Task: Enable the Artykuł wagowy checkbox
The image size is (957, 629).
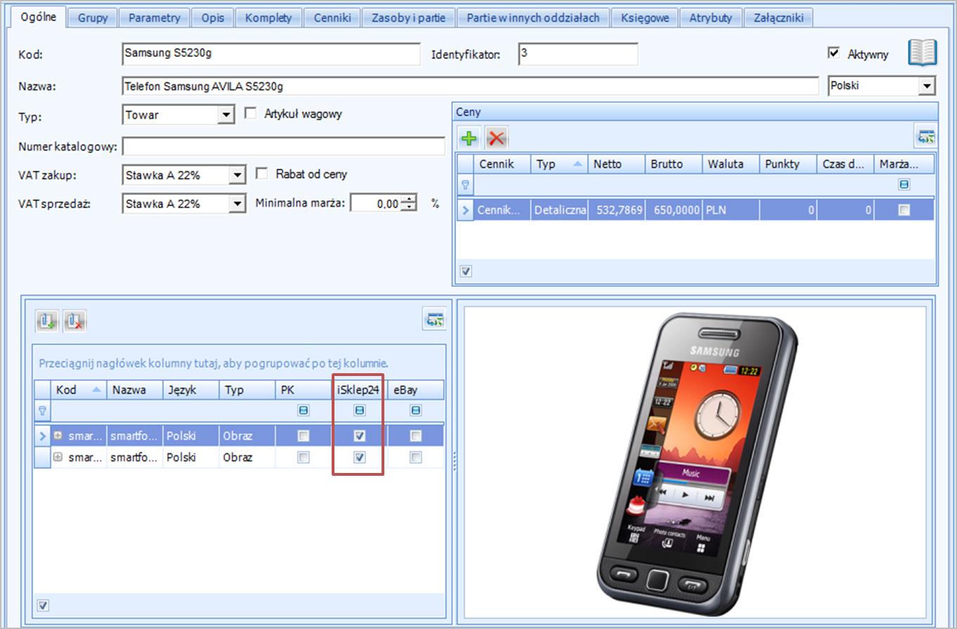Action: coord(250,112)
